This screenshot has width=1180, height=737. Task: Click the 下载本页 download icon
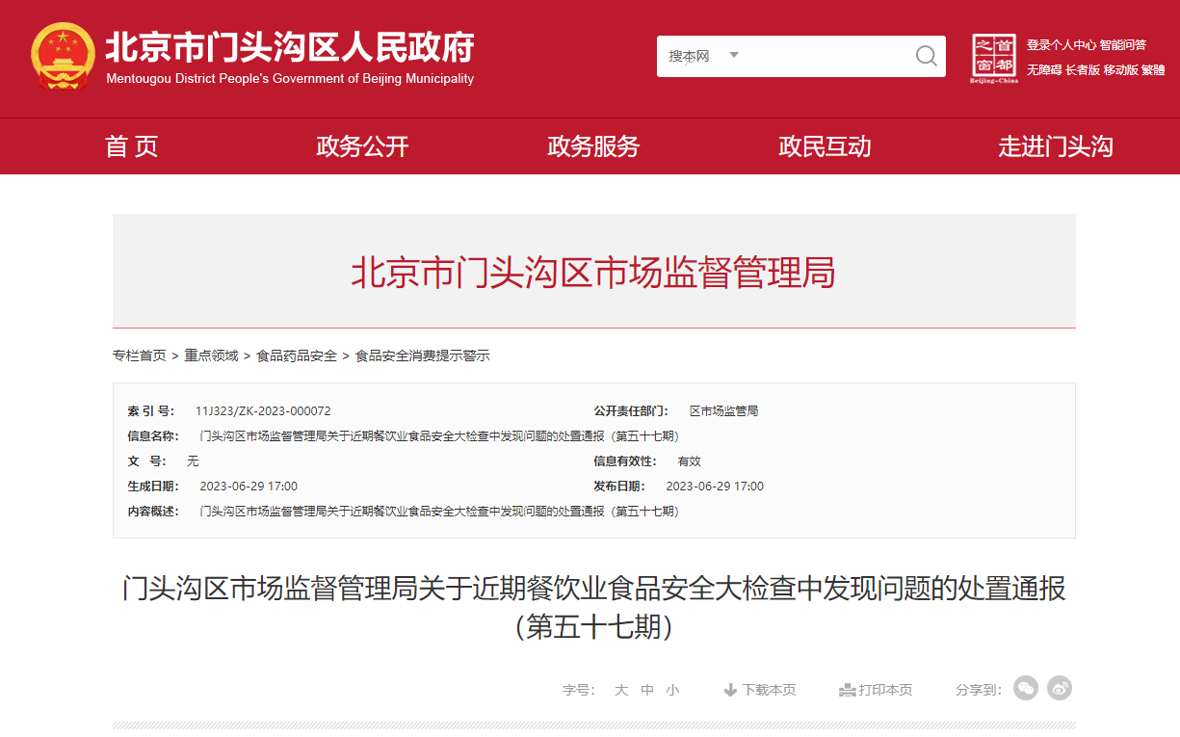[730, 690]
